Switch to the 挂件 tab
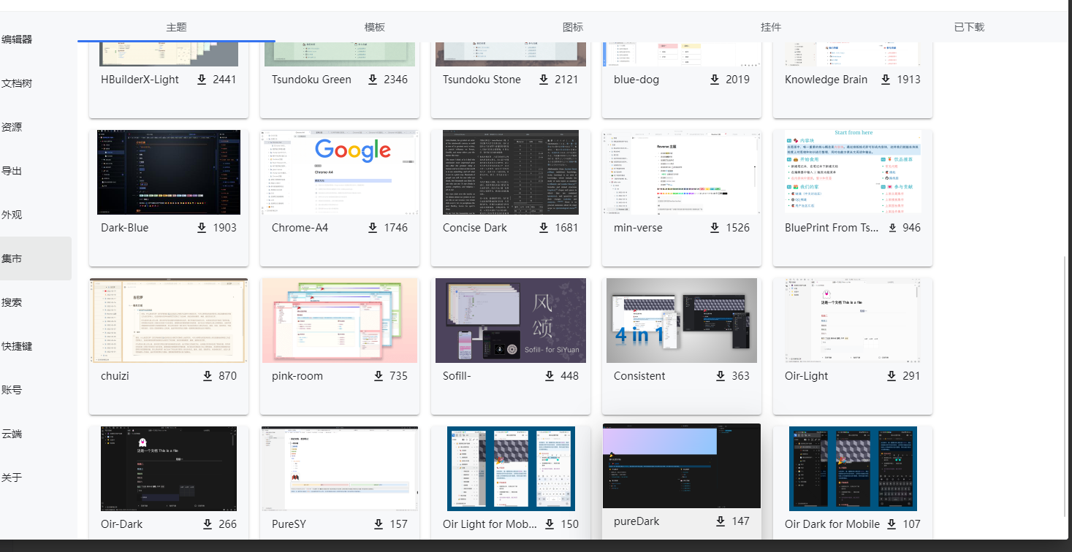The width and height of the screenshot is (1072, 552). pyautogui.click(x=770, y=27)
